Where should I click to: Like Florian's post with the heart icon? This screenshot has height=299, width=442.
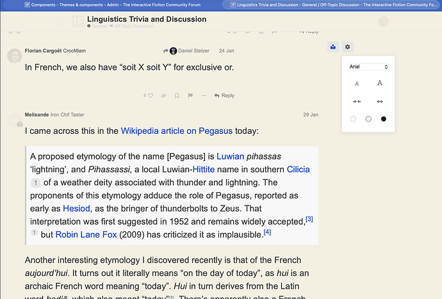pos(151,95)
